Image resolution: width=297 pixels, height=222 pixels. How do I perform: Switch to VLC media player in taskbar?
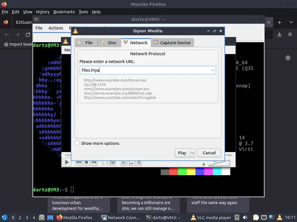tap(211, 217)
